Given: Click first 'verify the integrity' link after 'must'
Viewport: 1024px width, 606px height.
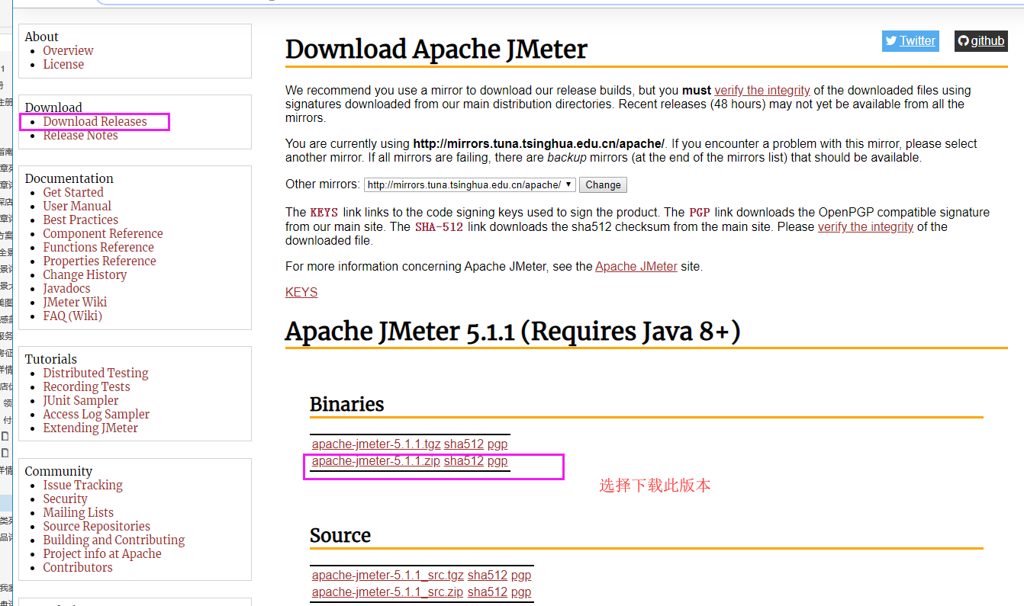Looking at the screenshot, I should (x=762, y=90).
